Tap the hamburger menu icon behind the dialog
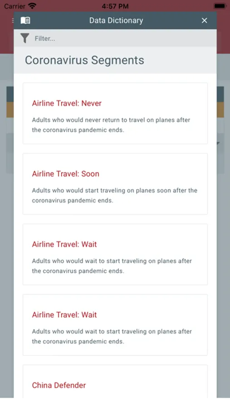Viewport: 230px width, 409px height. 13,20
